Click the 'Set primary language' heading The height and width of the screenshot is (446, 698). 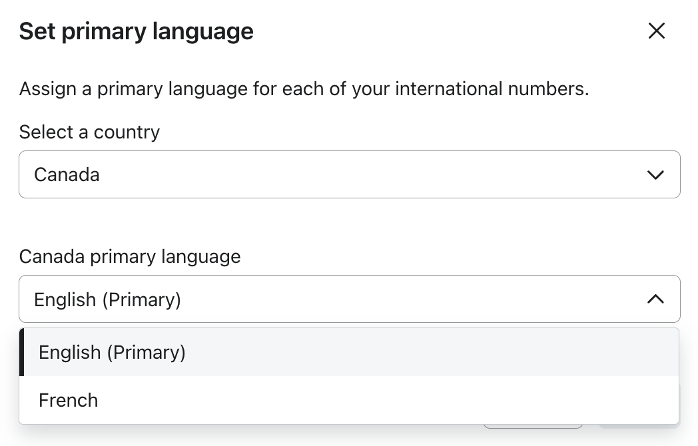pyautogui.click(x=136, y=31)
